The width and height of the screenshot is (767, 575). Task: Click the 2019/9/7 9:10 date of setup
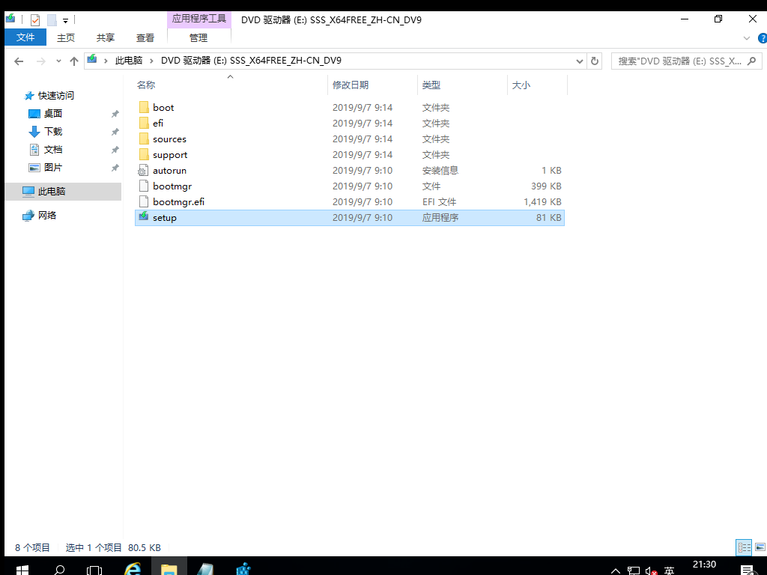pos(363,218)
